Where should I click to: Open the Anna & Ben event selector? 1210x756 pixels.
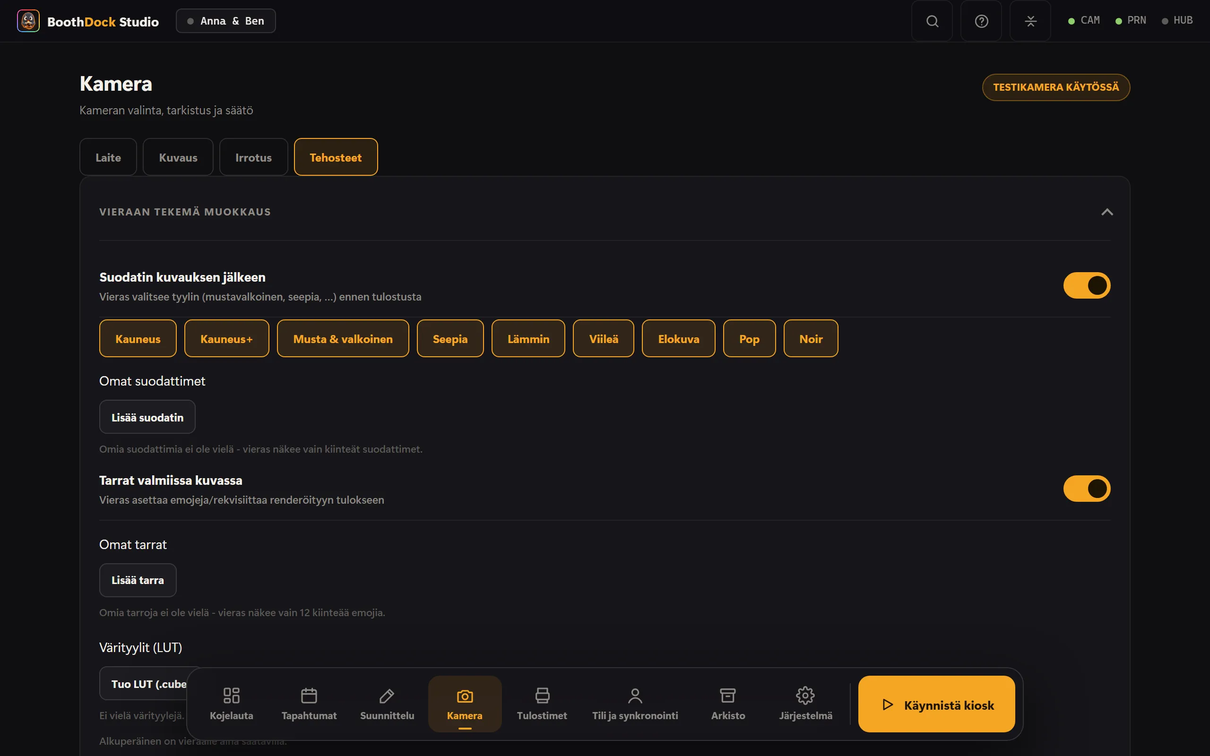(225, 21)
